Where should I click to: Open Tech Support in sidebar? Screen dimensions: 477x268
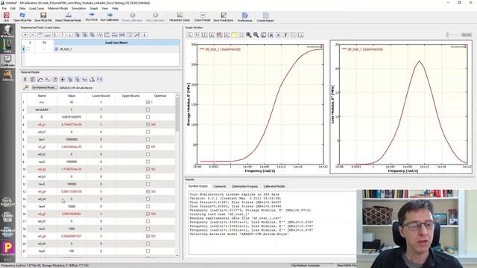pyautogui.click(x=7, y=202)
